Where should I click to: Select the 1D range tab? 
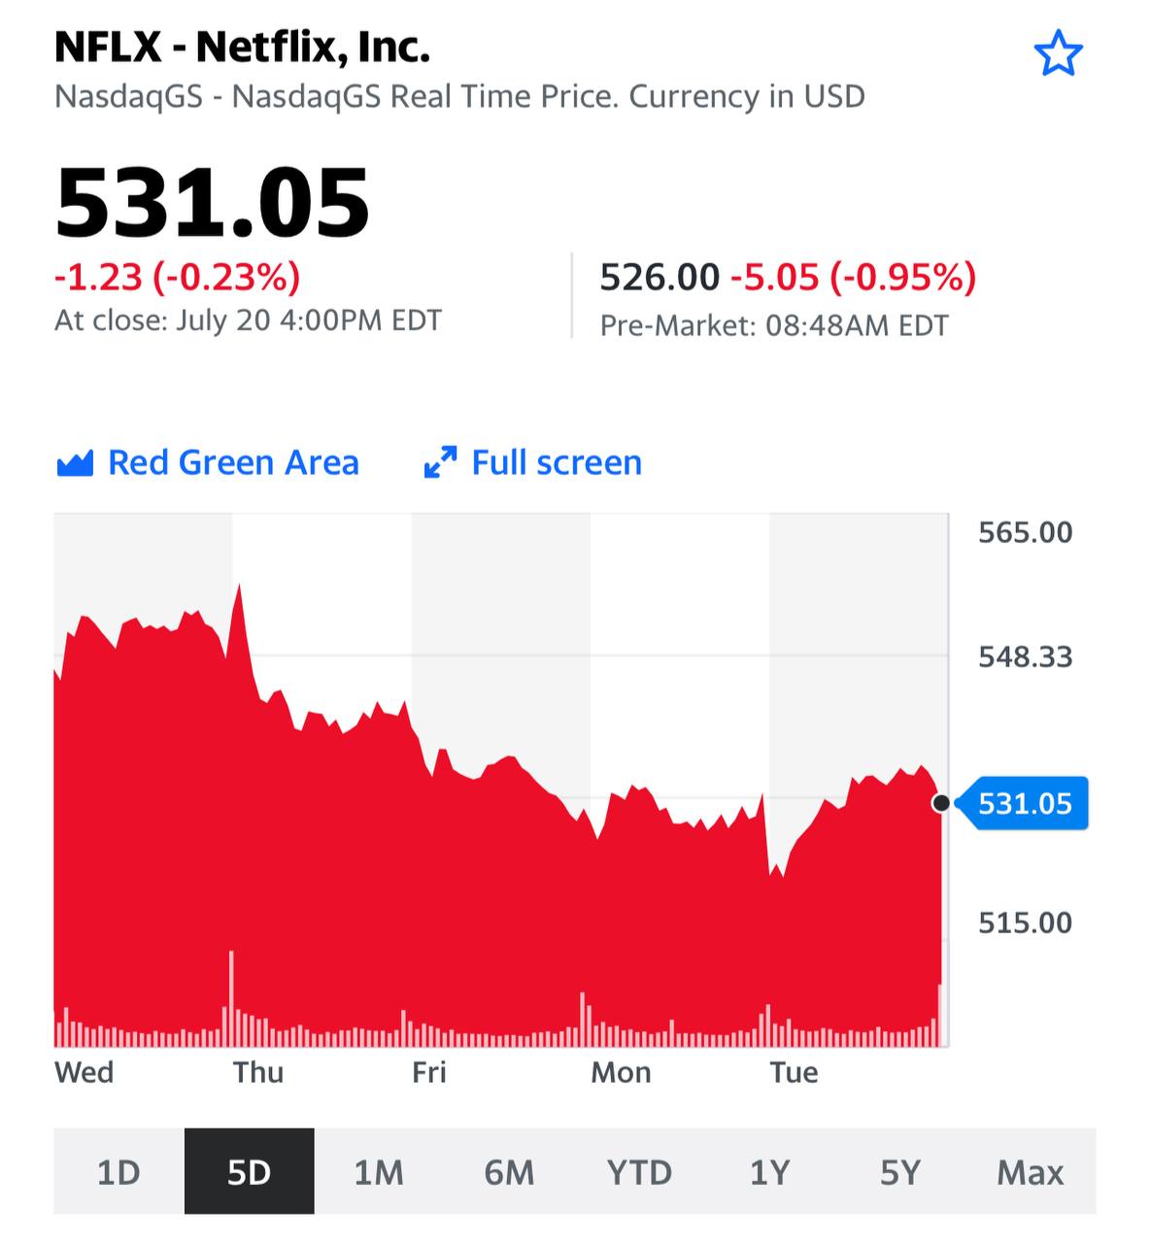[x=118, y=1171]
